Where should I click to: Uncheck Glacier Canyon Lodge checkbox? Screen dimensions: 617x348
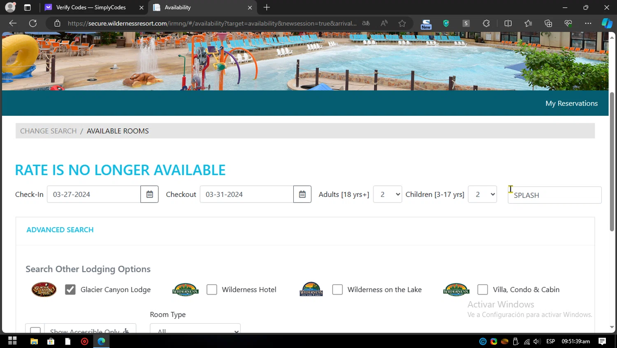click(70, 290)
